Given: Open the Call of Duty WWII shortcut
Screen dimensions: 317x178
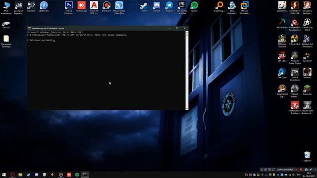Looking at the screenshot, I should point(307,24).
